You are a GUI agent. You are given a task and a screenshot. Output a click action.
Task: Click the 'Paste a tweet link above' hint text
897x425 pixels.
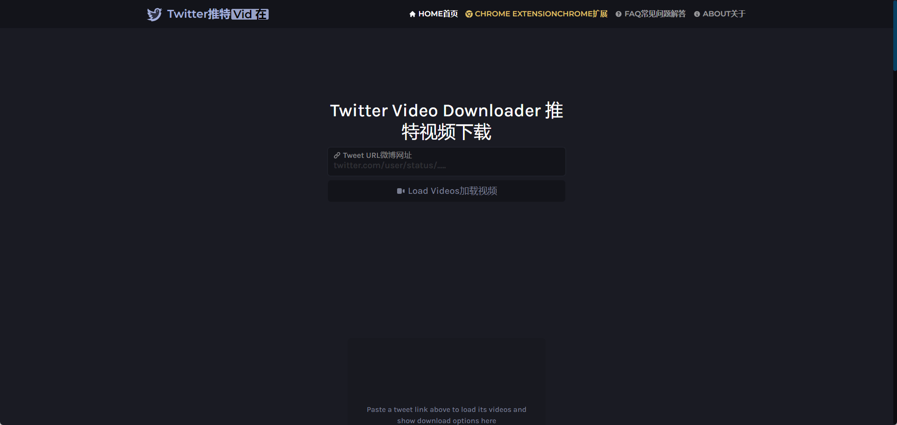coord(447,415)
